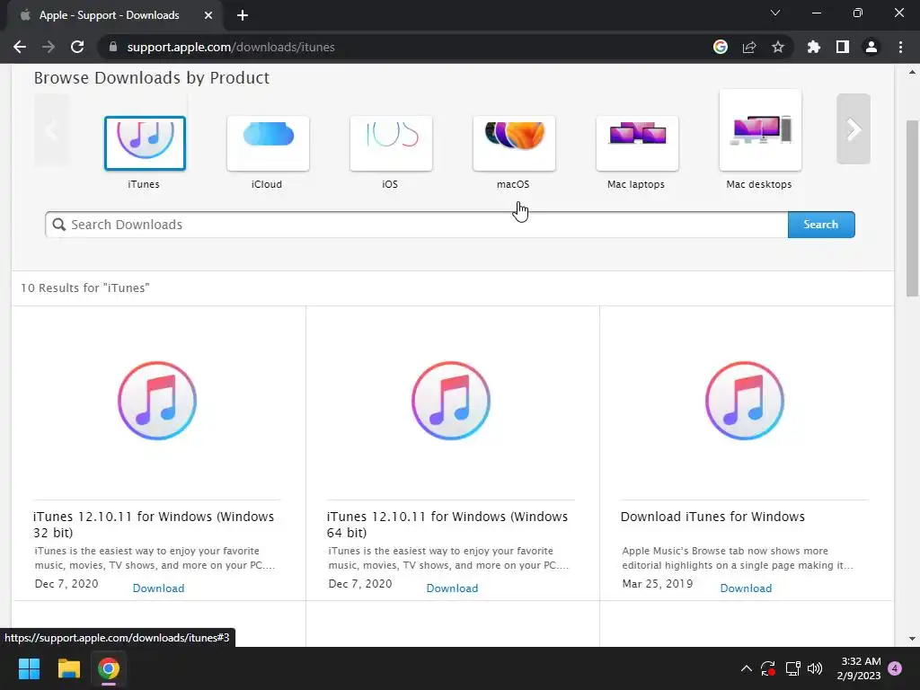Viewport: 920px width, 690px height.
Task: Open the Mac desktops product tile
Action: tap(760, 130)
